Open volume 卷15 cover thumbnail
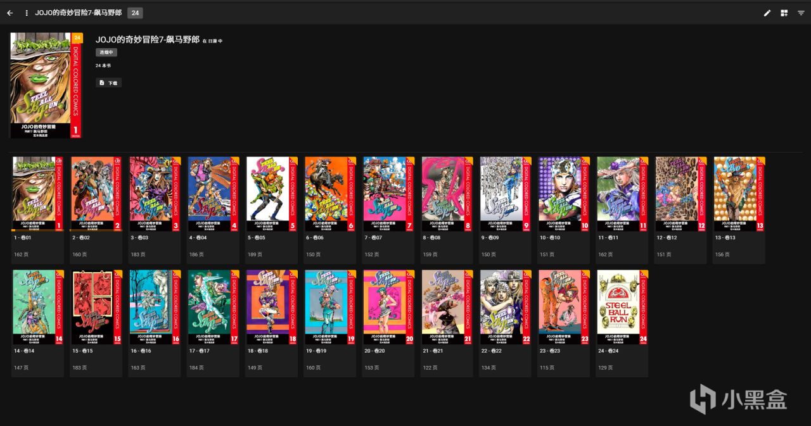This screenshot has height=426, width=811. point(96,307)
